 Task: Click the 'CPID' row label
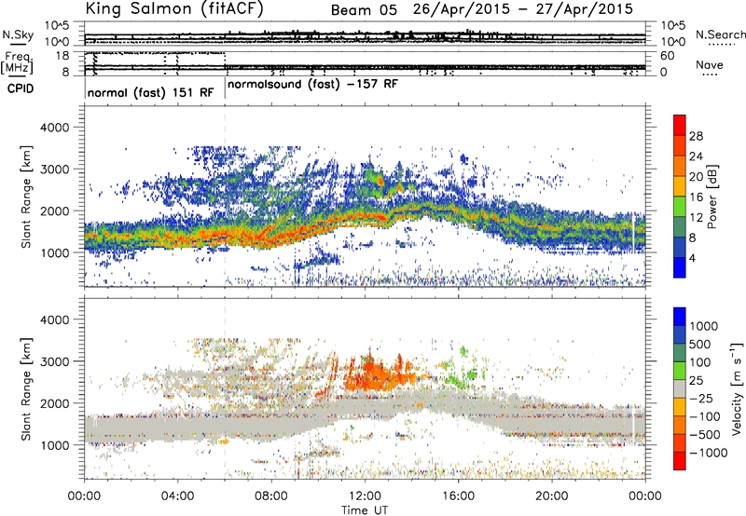pos(21,88)
